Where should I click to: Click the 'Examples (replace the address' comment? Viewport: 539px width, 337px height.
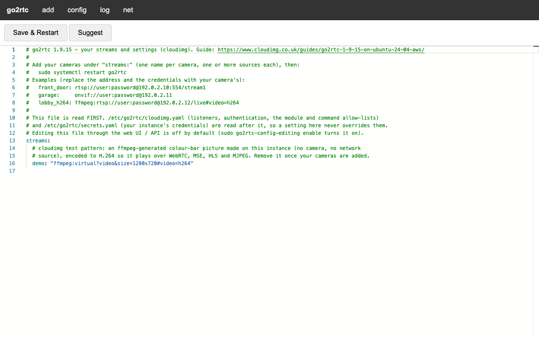click(136, 80)
